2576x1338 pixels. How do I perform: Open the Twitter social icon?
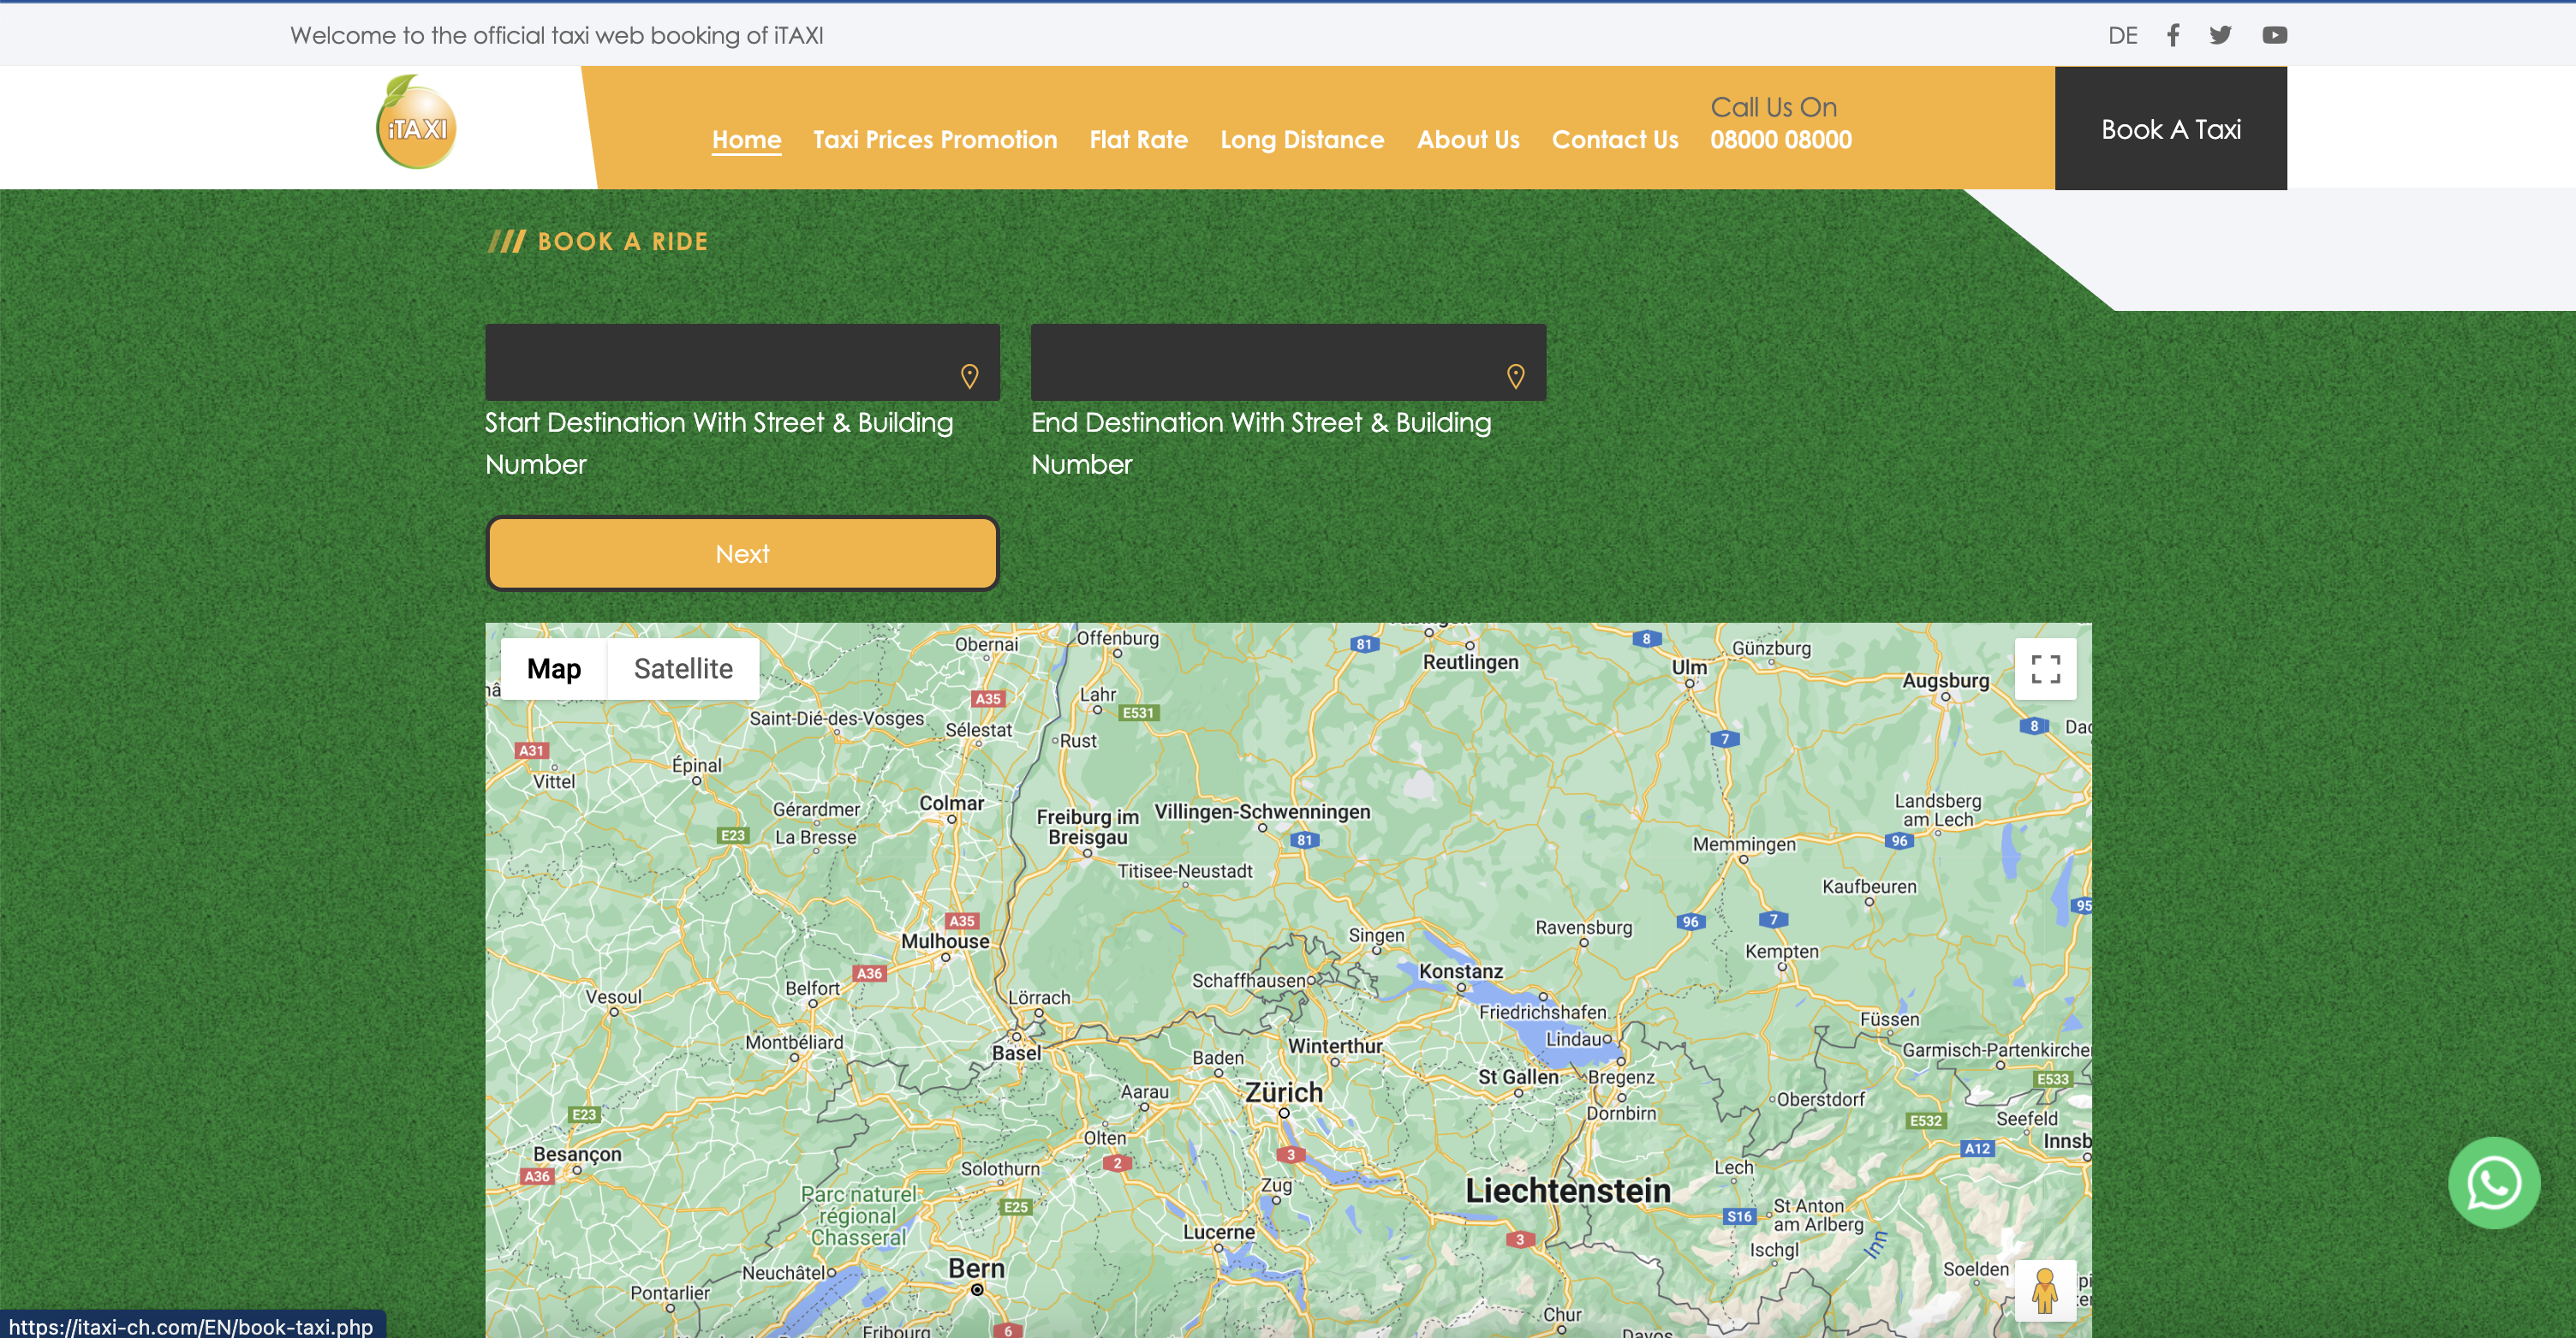point(2221,36)
